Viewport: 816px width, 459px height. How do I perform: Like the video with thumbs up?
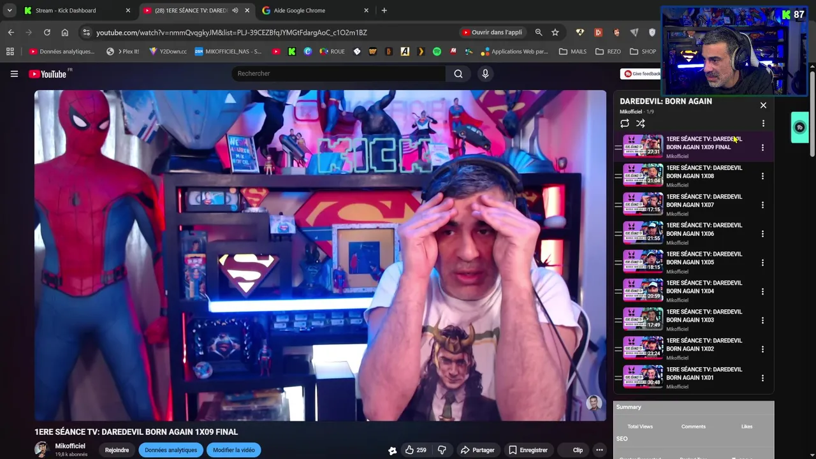[x=416, y=450]
